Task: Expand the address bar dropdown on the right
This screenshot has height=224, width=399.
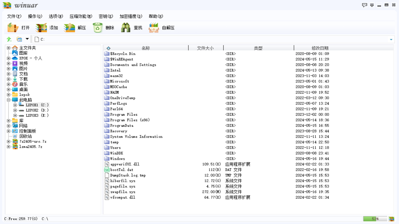Action: coord(391,39)
